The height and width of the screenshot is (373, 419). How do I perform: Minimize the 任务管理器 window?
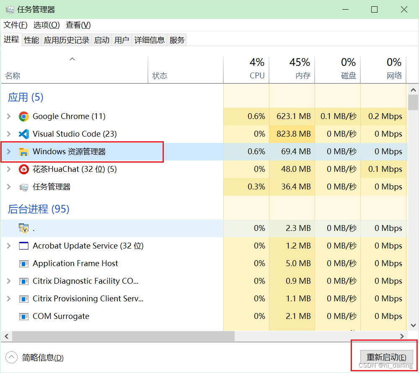pyautogui.click(x=345, y=10)
